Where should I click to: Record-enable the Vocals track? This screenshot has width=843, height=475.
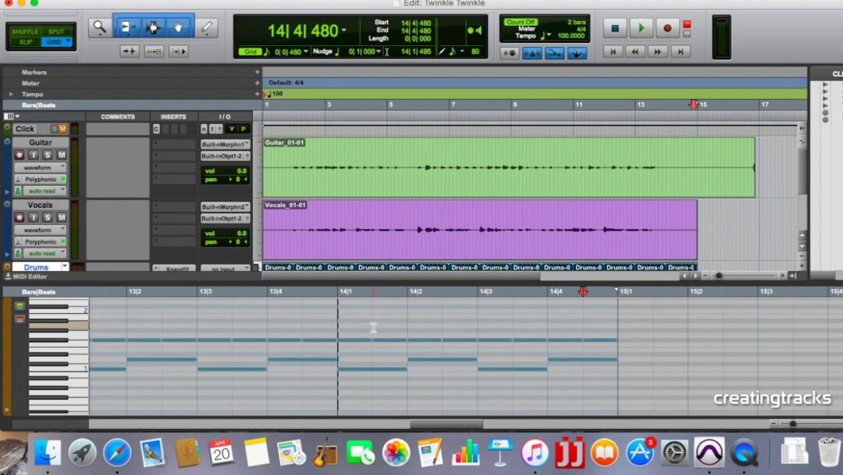click(x=20, y=217)
